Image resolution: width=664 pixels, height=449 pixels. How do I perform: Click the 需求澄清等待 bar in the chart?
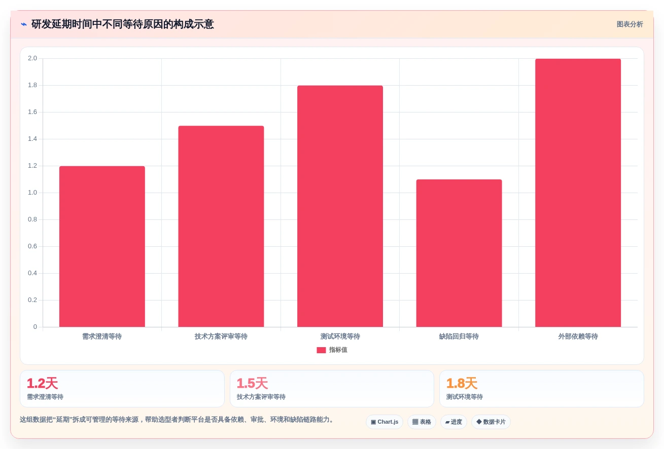(102, 246)
